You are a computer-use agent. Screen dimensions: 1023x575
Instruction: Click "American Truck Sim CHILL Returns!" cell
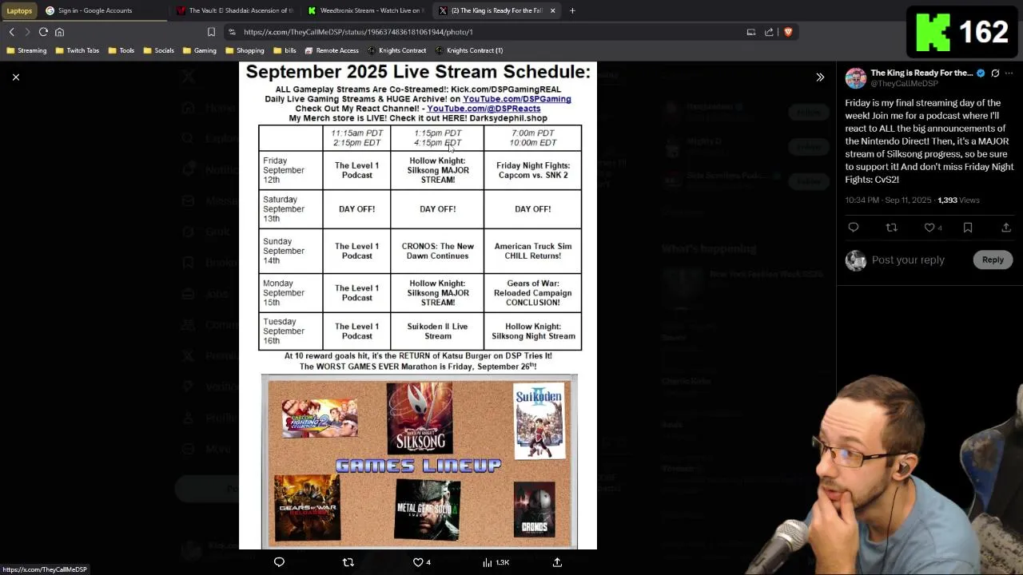[533, 251]
